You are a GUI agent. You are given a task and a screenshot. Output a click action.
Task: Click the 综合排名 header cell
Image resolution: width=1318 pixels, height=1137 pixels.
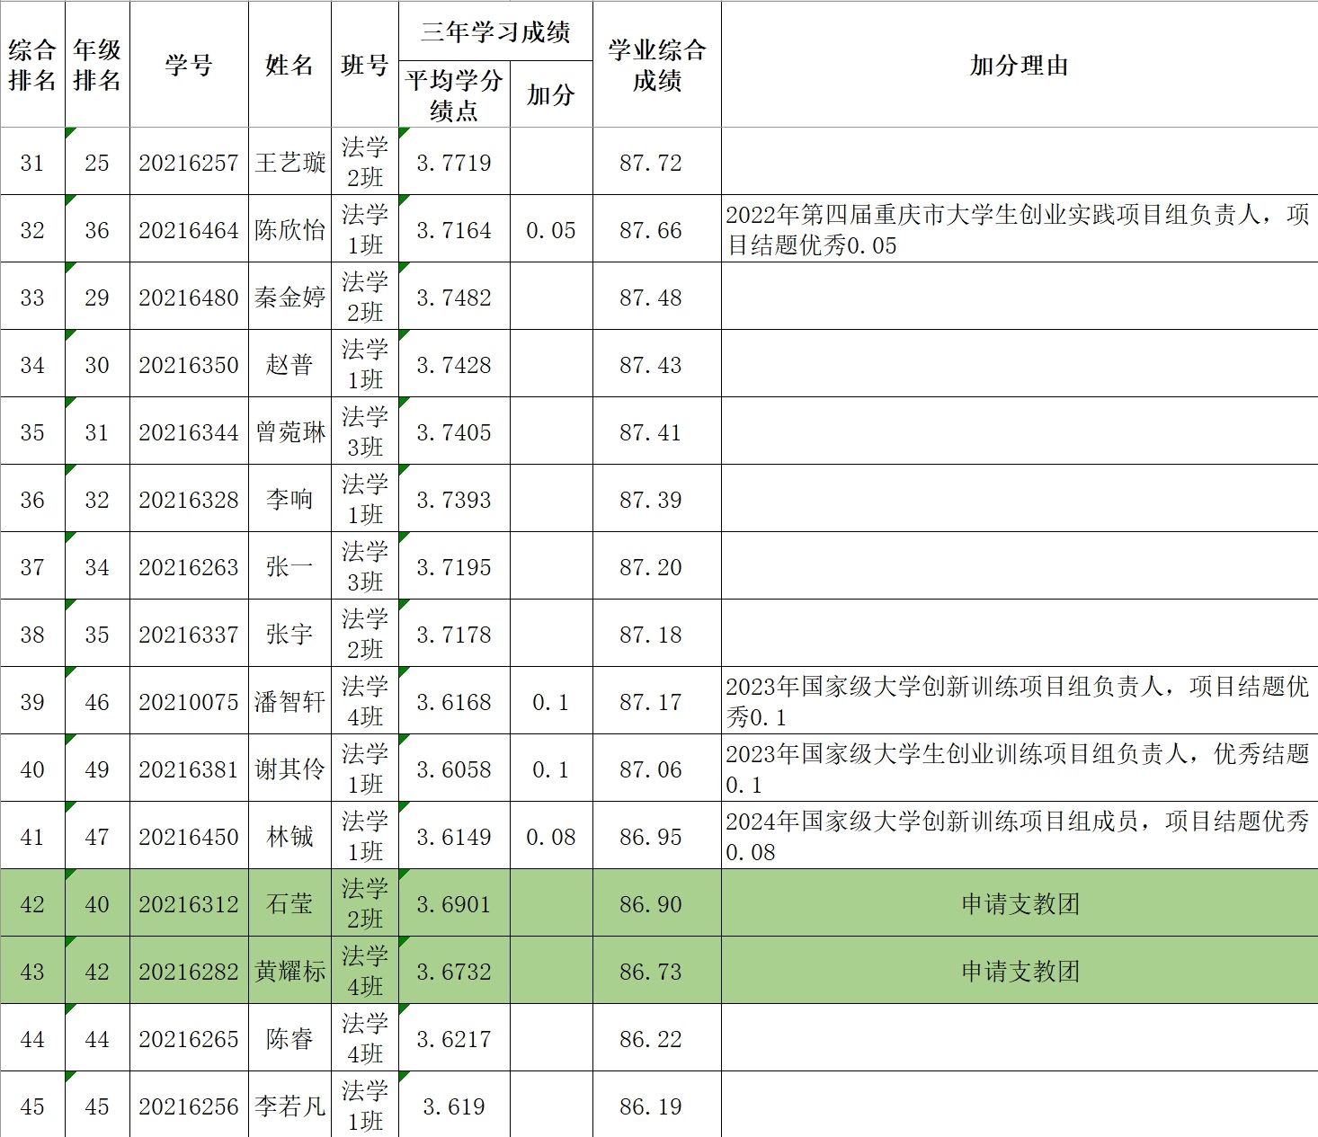point(32,65)
